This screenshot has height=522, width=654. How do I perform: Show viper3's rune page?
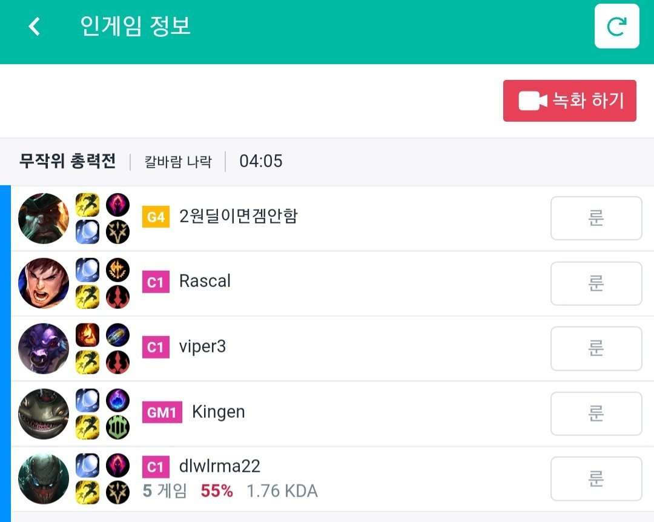596,348
